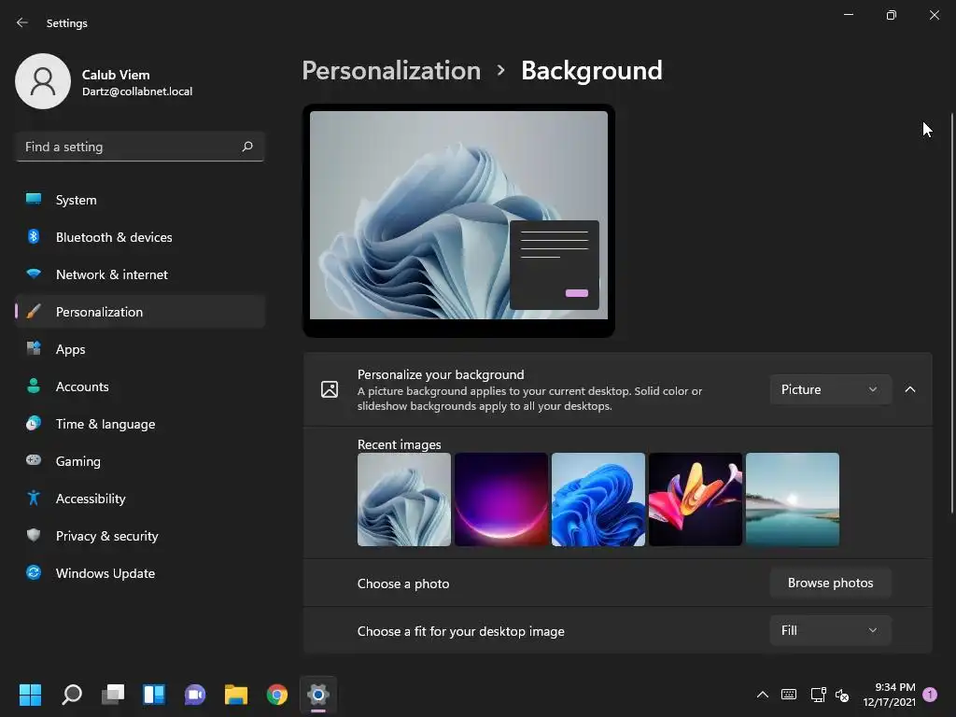Go back using the Settings back arrow
The image size is (956, 717).
[22, 22]
